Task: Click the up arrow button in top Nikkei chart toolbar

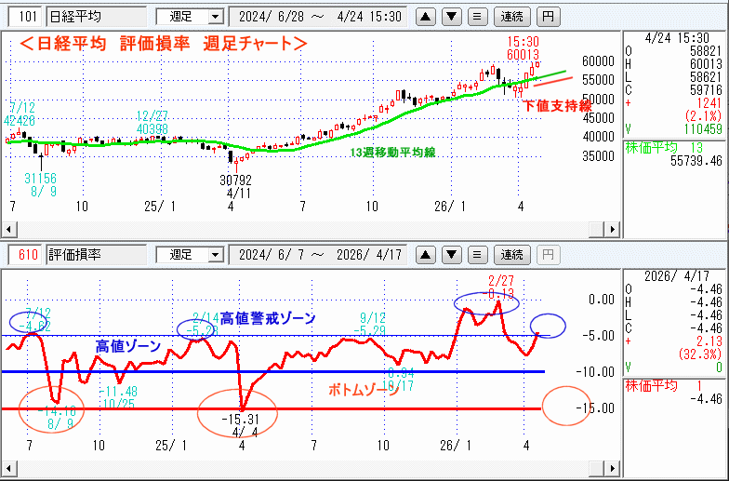Action: 426,17
